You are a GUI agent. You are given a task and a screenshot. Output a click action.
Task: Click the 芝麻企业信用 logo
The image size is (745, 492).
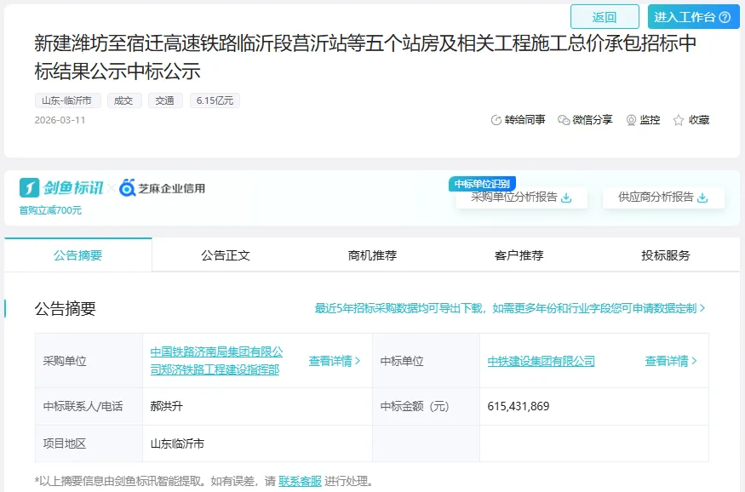click(162, 188)
